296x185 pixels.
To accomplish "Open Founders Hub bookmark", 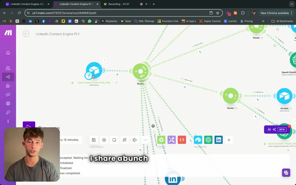I will click(168, 21).
